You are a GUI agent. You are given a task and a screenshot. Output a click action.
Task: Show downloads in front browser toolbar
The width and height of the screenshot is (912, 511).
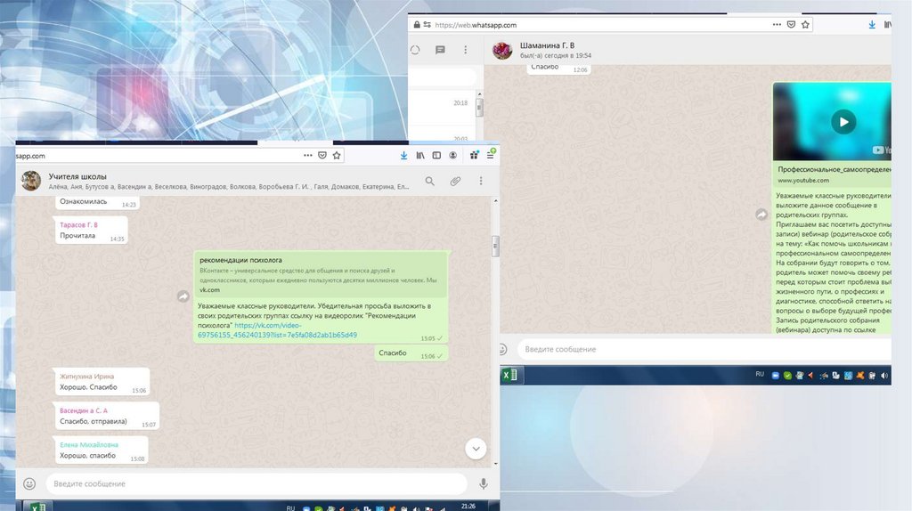(x=403, y=155)
